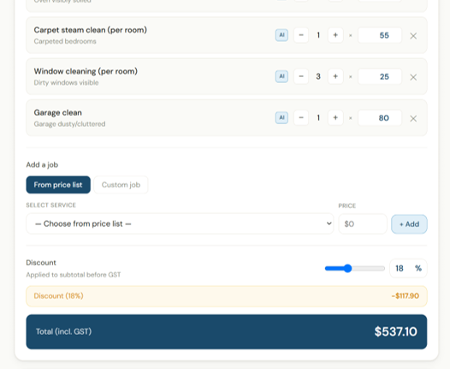Click the $0 price field
The width and height of the screenshot is (450, 369).
363,224
